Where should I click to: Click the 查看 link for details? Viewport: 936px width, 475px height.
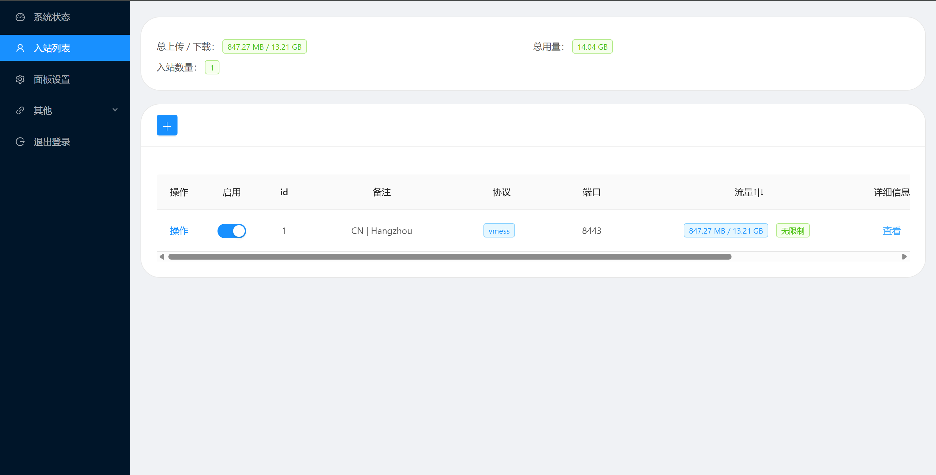click(891, 231)
